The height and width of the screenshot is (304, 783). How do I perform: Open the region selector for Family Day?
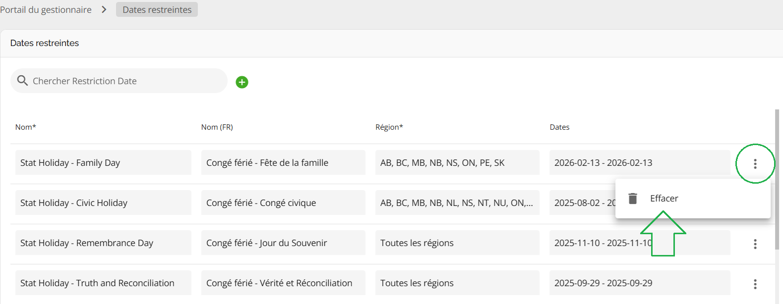[457, 163]
